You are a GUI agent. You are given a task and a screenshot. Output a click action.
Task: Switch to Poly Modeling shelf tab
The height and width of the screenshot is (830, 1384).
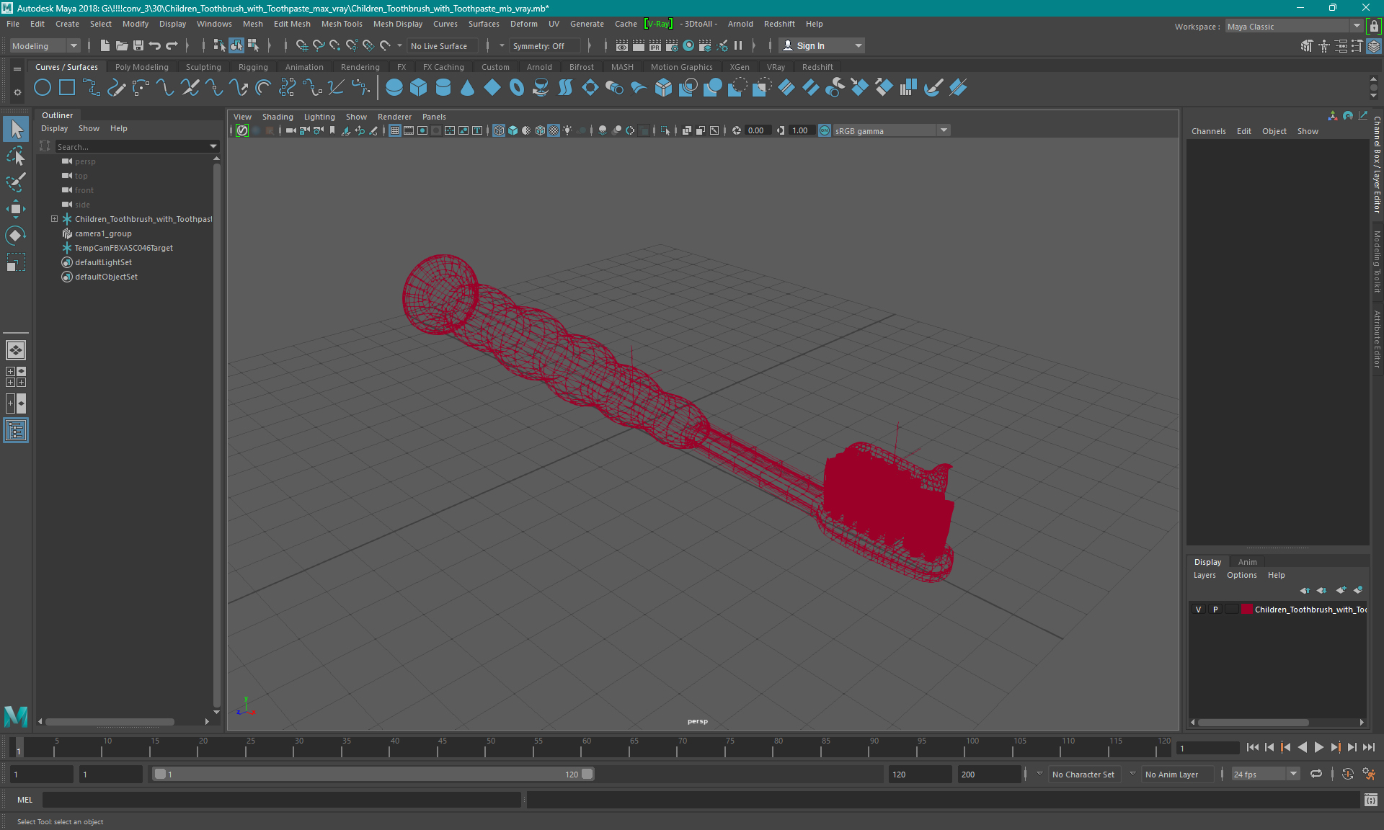click(142, 67)
